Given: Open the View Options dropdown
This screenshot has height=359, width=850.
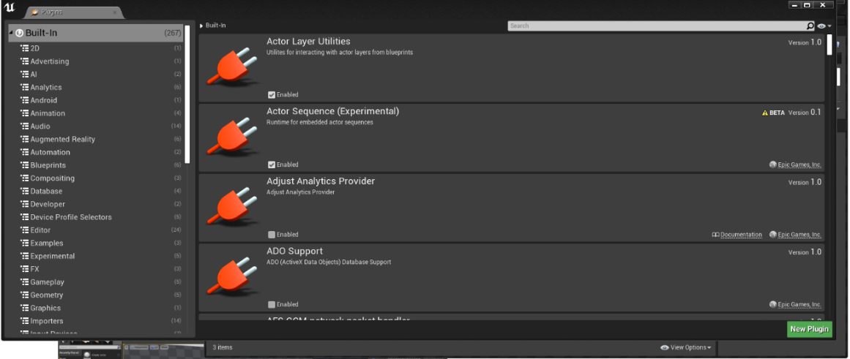Looking at the screenshot, I should point(685,347).
